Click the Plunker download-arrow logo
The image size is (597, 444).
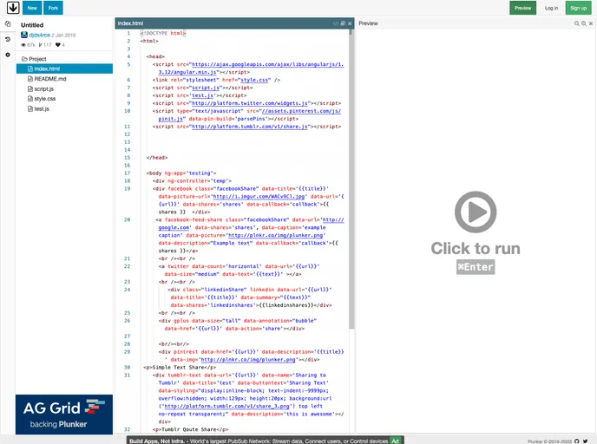coord(13,8)
